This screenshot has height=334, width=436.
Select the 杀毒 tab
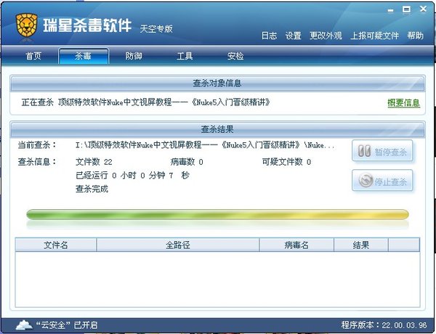click(x=83, y=56)
